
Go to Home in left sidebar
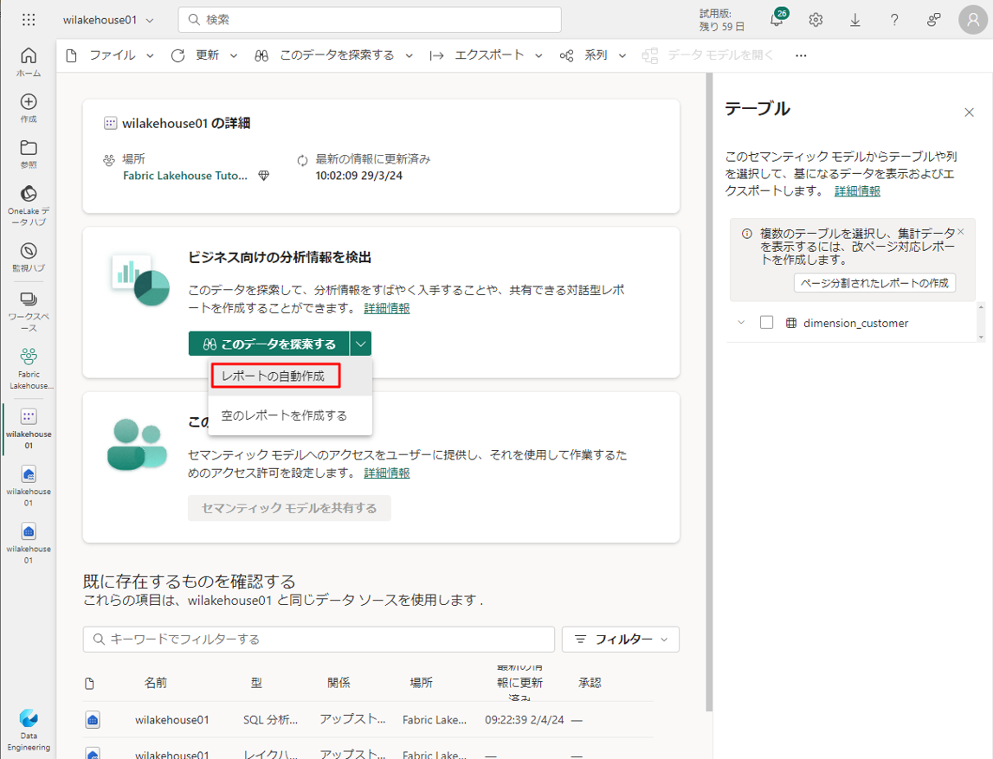click(x=29, y=62)
